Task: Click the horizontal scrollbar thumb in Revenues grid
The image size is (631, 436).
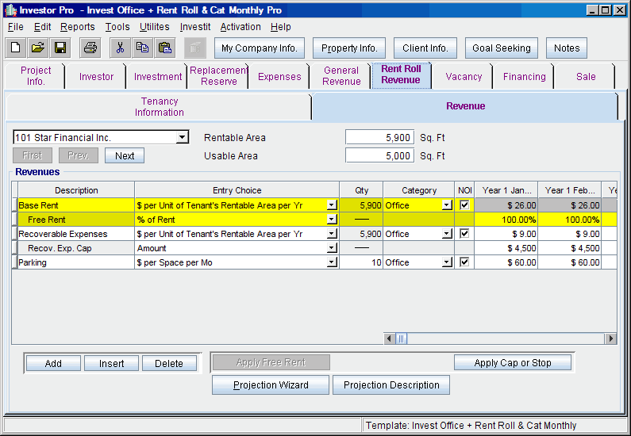Action: pyautogui.click(x=401, y=338)
